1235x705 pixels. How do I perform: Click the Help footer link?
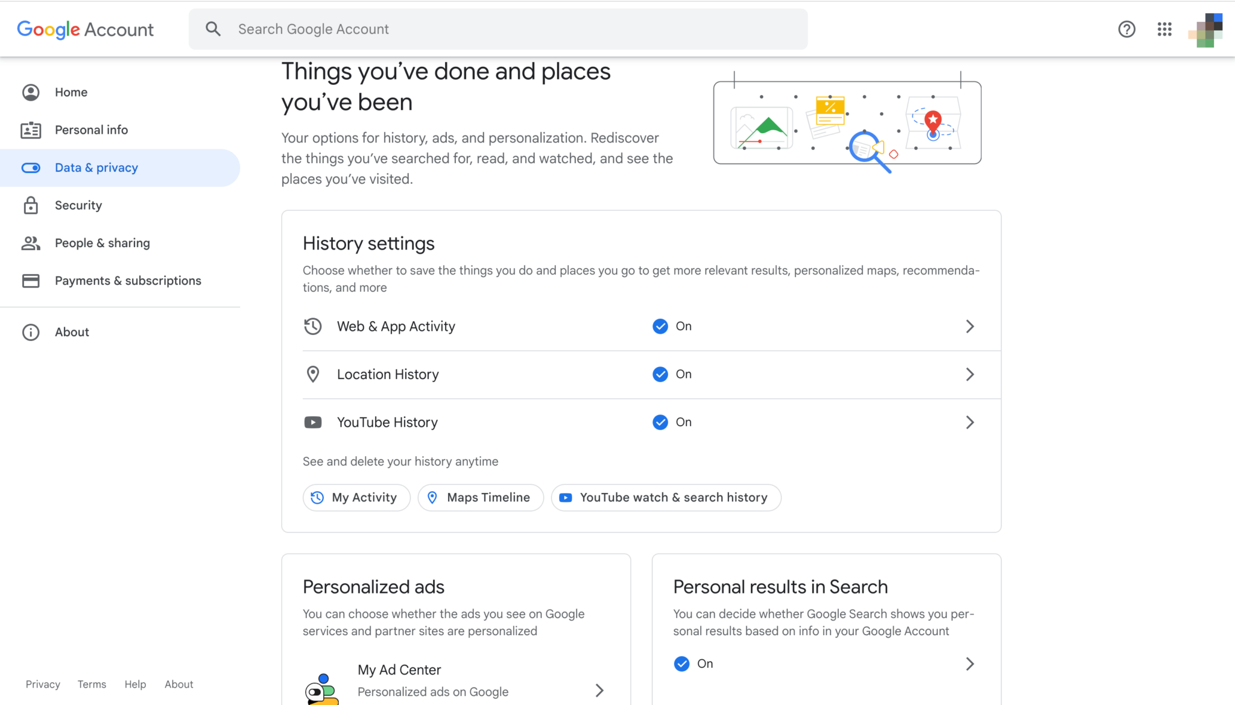click(135, 684)
